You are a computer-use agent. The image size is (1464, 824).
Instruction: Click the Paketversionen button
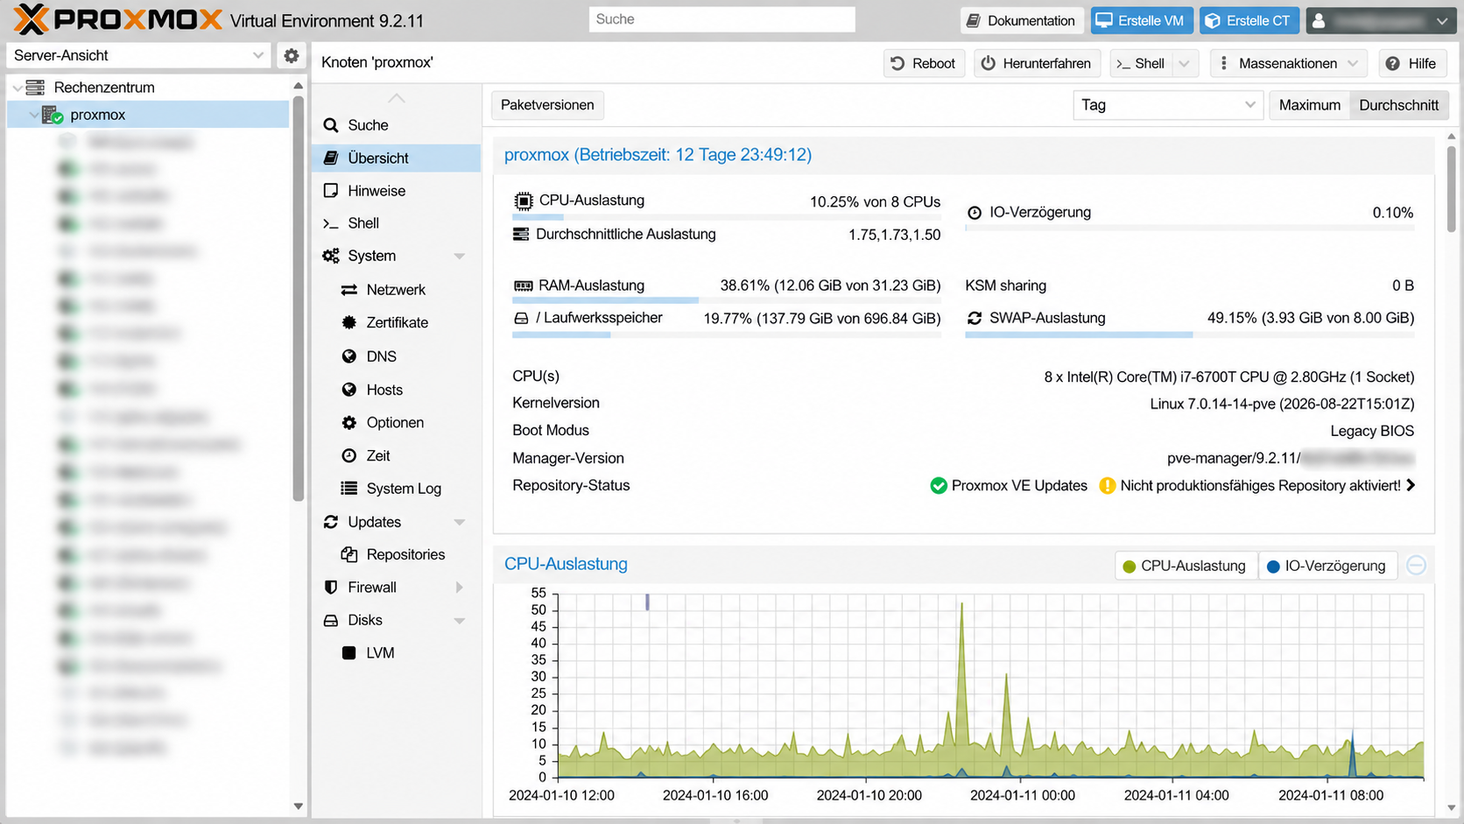547,105
